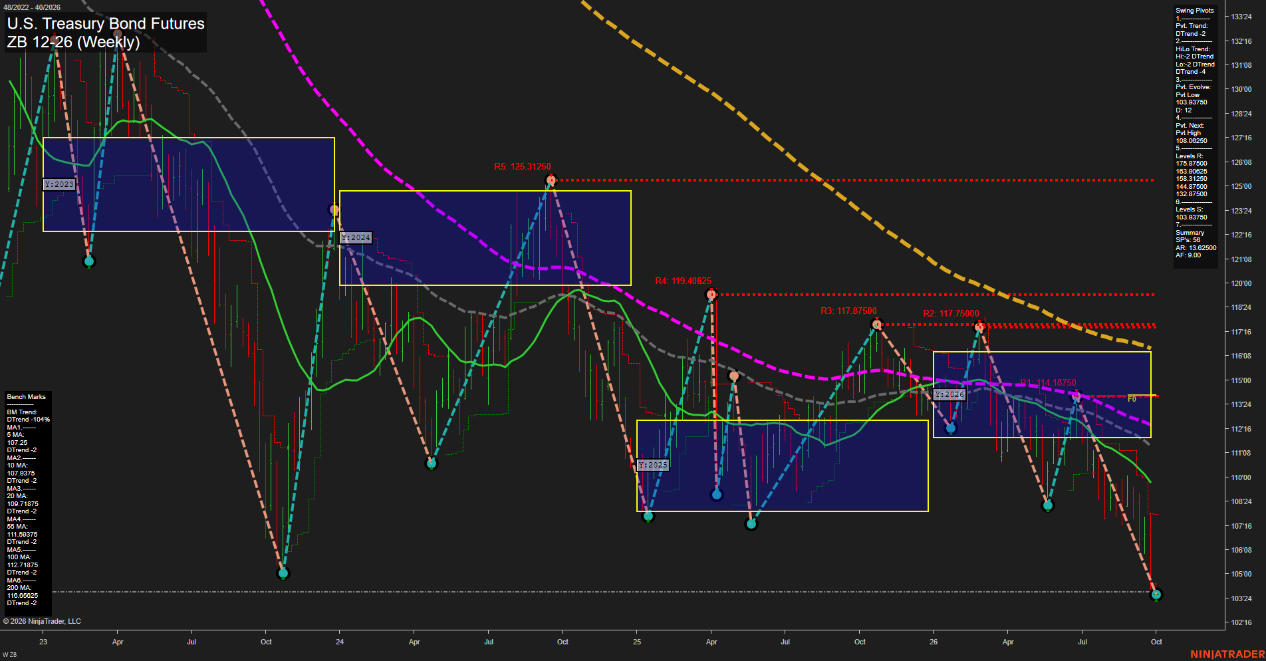Screen dimensions: 1266x661
Task: Click the 200 MA value 116.65625
Action: [x=23, y=596]
